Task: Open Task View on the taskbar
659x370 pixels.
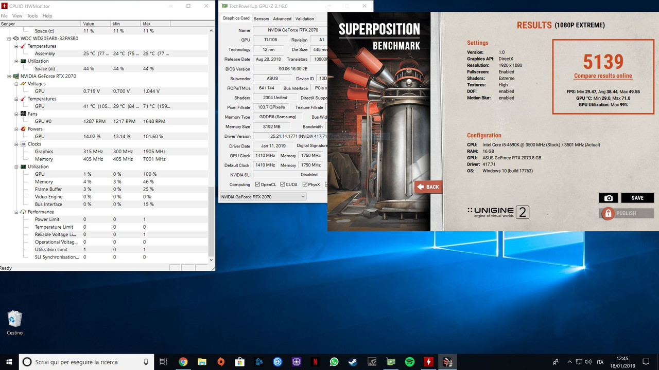Action: [x=163, y=362]
